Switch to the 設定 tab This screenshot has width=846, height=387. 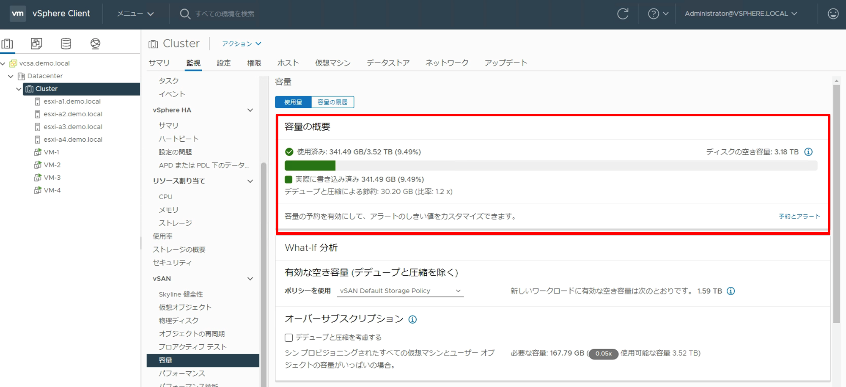(224, 63)
